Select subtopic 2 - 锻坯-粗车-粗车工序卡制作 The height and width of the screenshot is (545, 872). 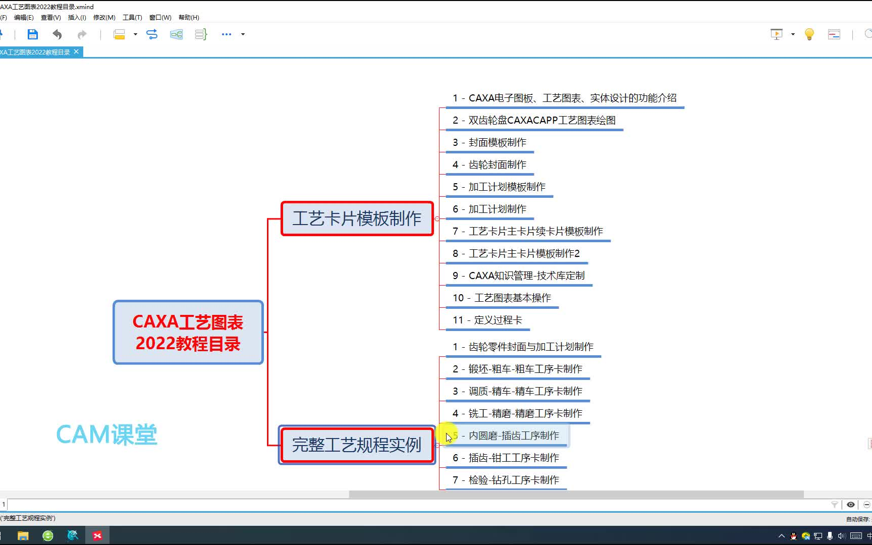tap(518, 369)
